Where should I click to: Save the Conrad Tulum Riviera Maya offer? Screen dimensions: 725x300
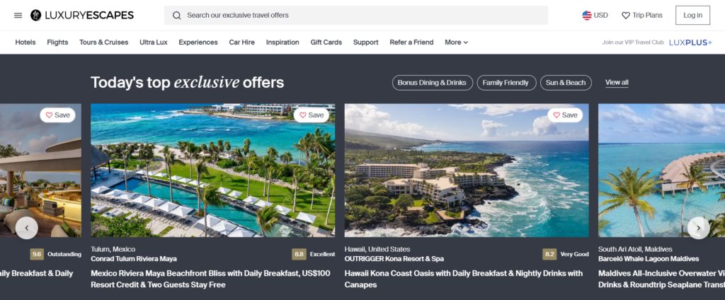point(312,115)
